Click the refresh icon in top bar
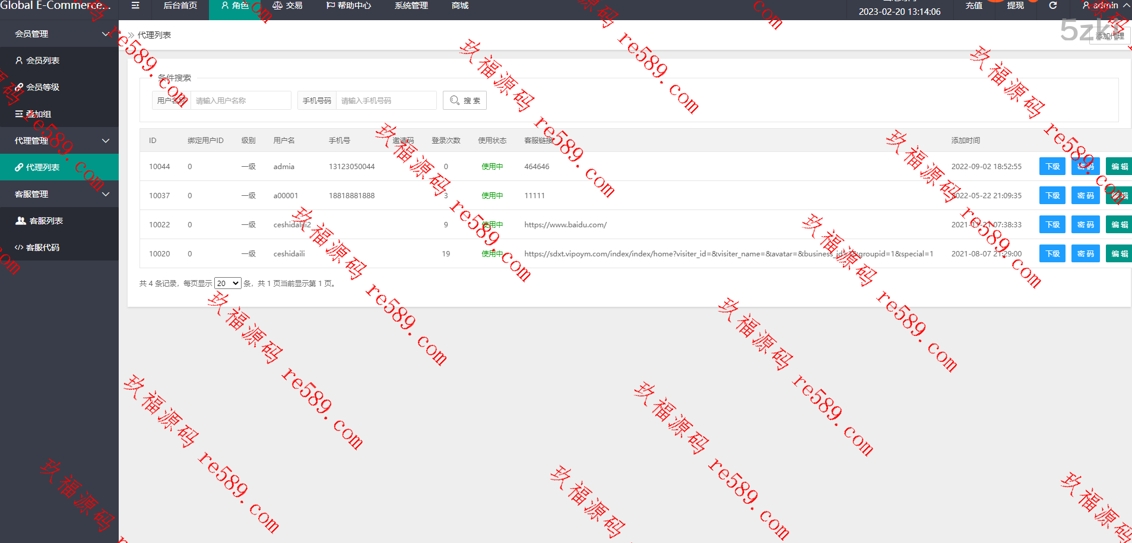 (1052, 5)
